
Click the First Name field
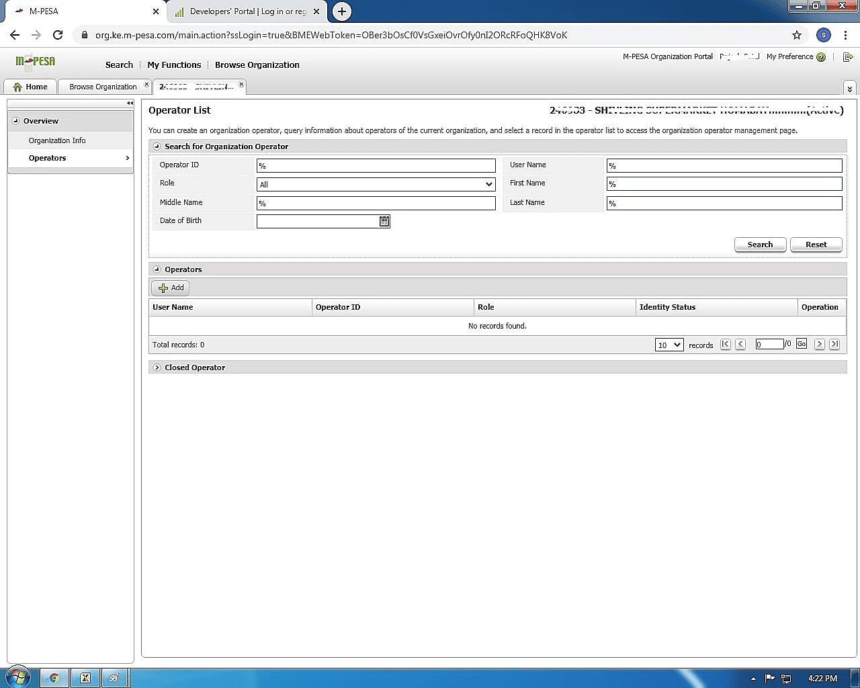[724, 184]
